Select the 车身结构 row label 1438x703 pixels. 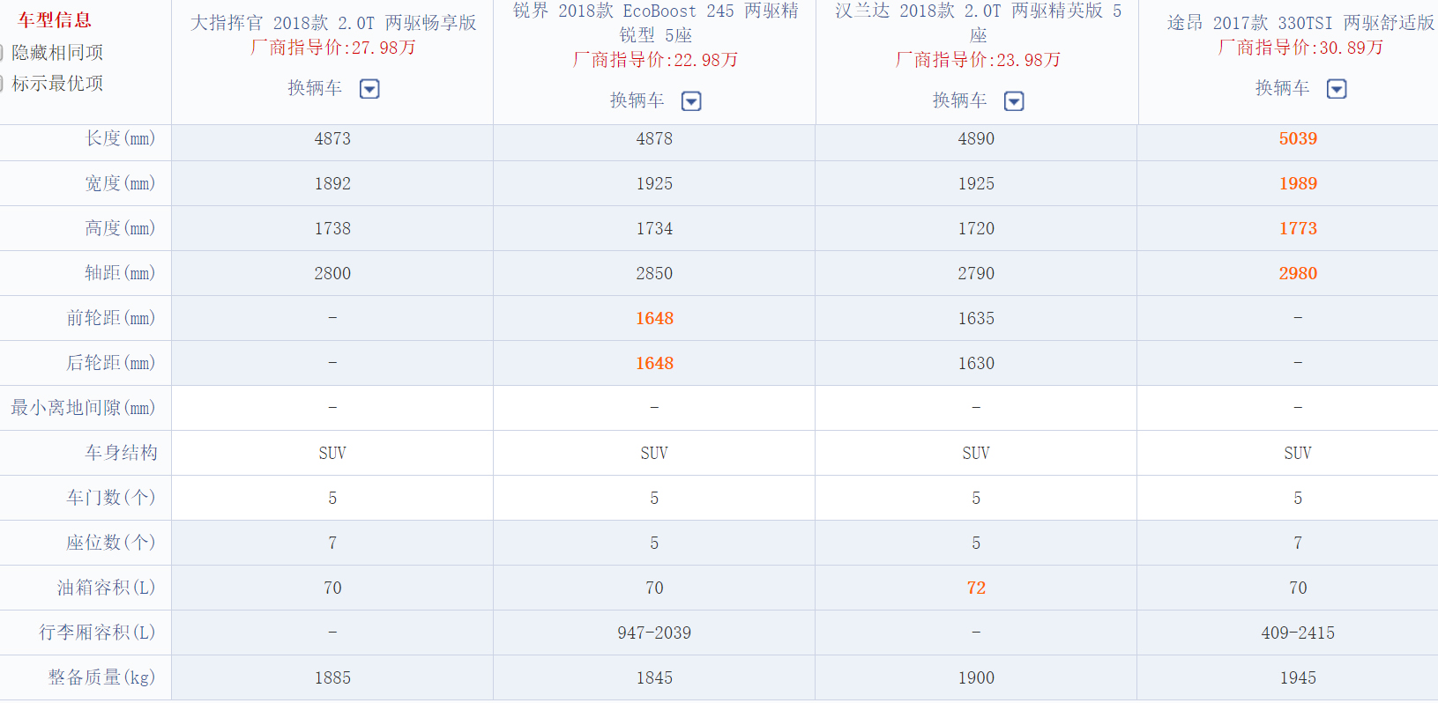click(x=121, y=453)
